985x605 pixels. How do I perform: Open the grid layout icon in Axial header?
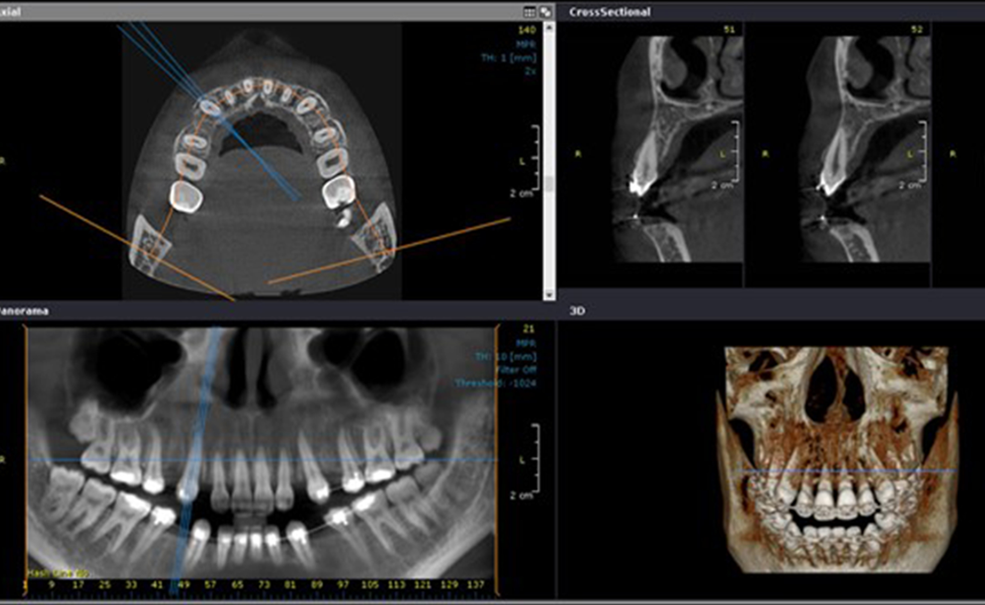point(529,12)
